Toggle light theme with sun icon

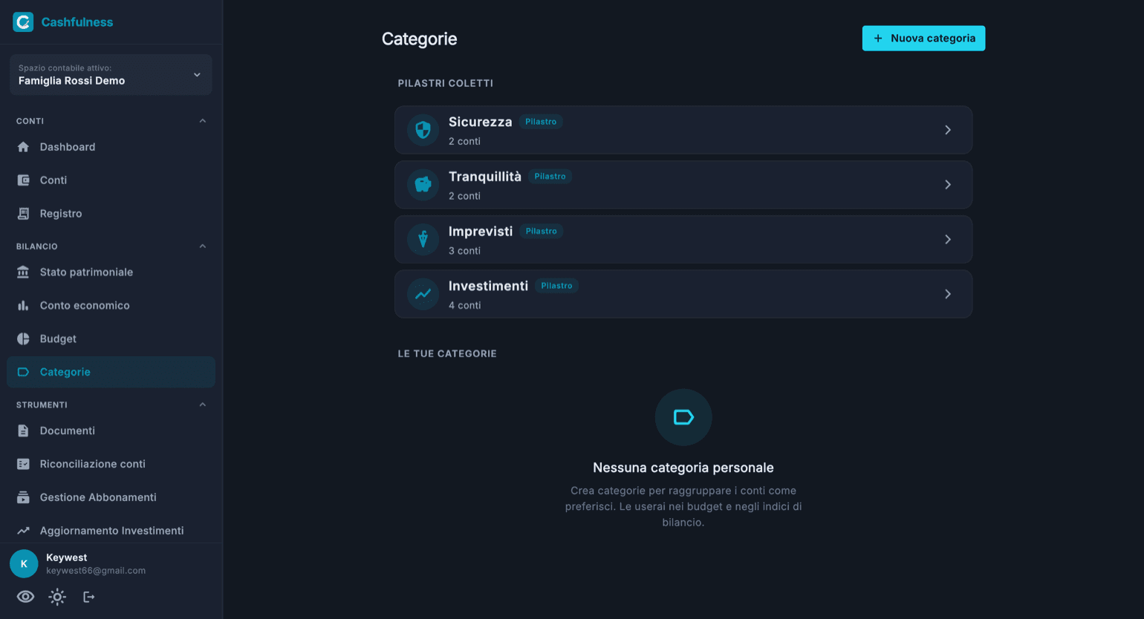(x=57, y=597)
